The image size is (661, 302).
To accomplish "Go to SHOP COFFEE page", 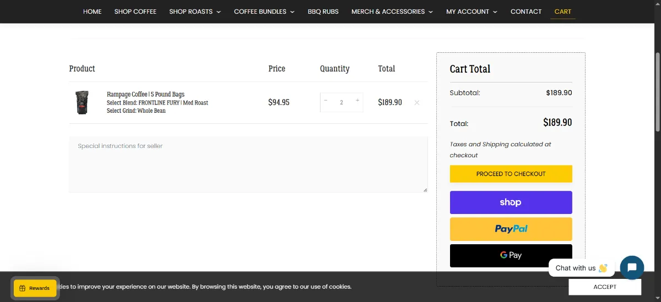I will tap(136, 12).
